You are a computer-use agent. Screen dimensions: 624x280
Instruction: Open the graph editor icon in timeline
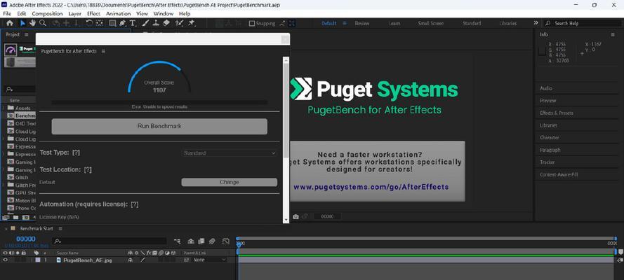[x=225, y=241]
